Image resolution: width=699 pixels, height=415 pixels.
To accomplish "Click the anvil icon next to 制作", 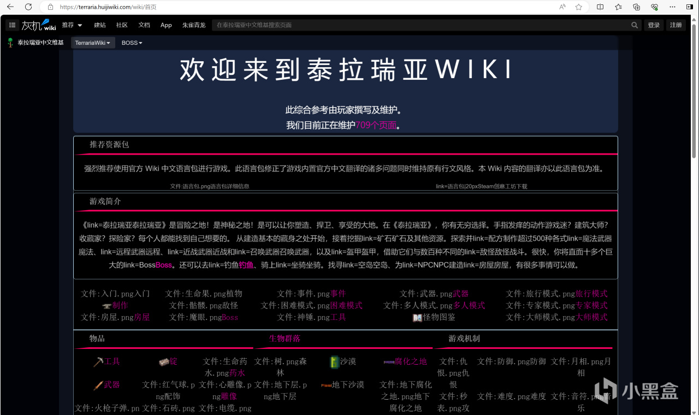I will click(106, 306).
